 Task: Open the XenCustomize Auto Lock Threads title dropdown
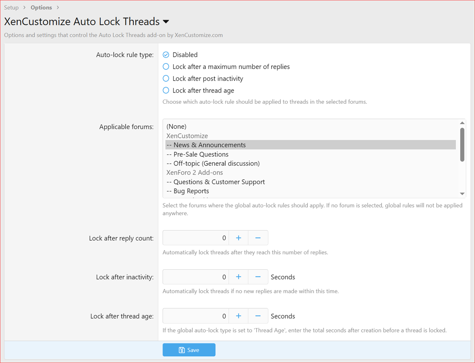pos(166,22)
